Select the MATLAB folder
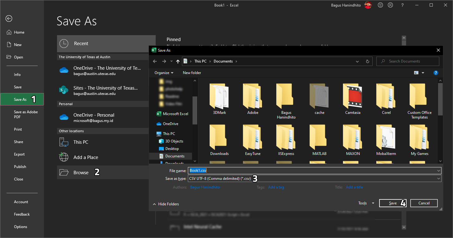The image size is (453, 238). pos(320,140)
